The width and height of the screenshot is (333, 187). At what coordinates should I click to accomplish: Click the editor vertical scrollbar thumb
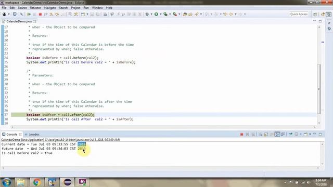pyautogui.click(x=319, y=89)
